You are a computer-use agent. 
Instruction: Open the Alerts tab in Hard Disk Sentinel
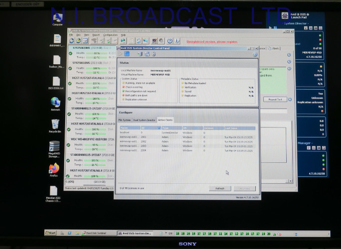(x=274, y=48)
